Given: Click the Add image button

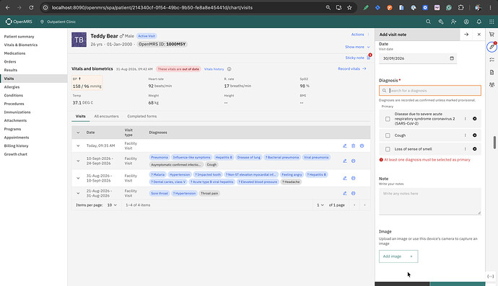Looking at the screenshot, I should (x=398, y=256).
